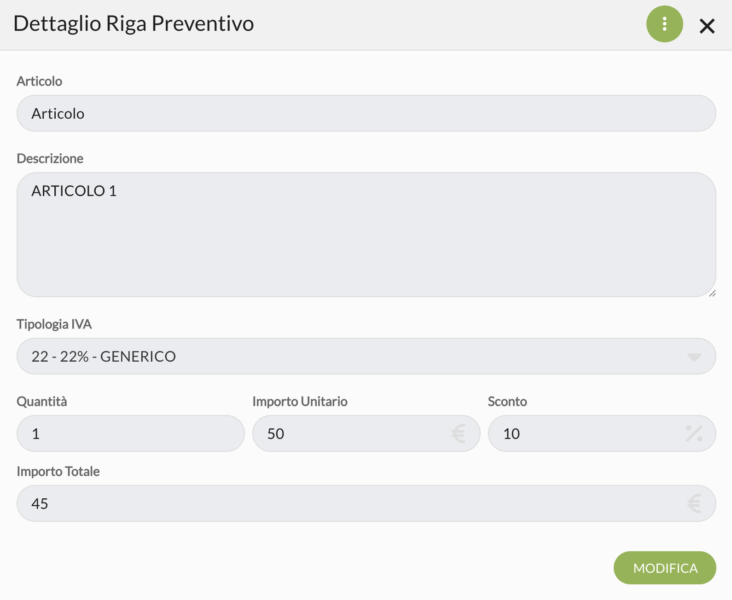732x600 pixels.
Task: Click the Sconto value 10
Action: point(511,433)
